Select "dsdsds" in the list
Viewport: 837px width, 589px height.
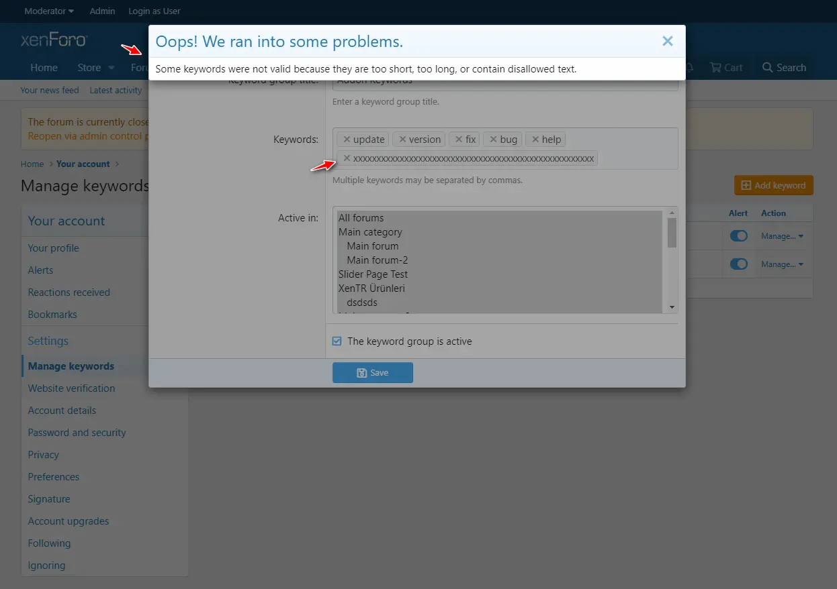[500, 303]
